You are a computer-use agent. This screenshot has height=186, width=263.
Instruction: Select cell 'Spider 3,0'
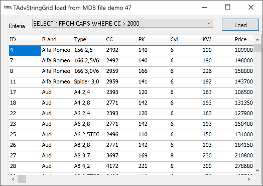(89, 82)
